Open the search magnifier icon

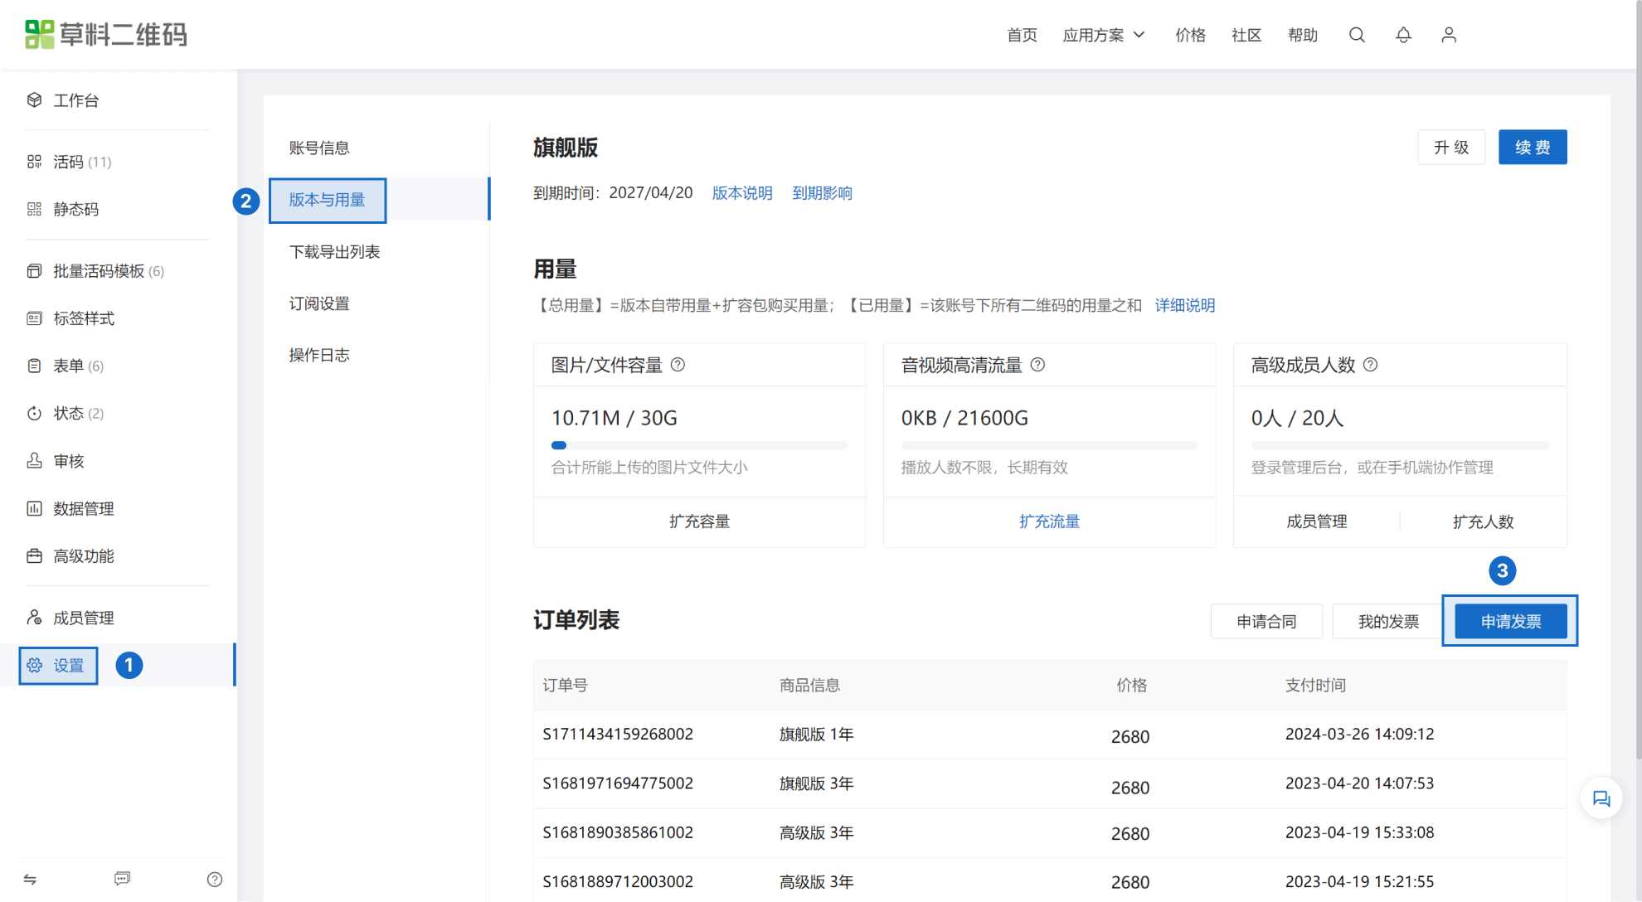(x=1356, y=35)
